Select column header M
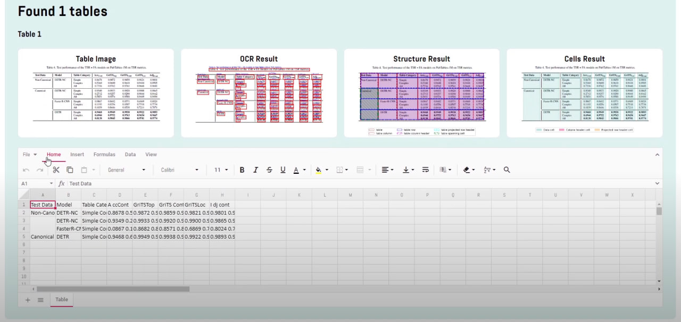681x322 pixels. [x=351, y=195]
